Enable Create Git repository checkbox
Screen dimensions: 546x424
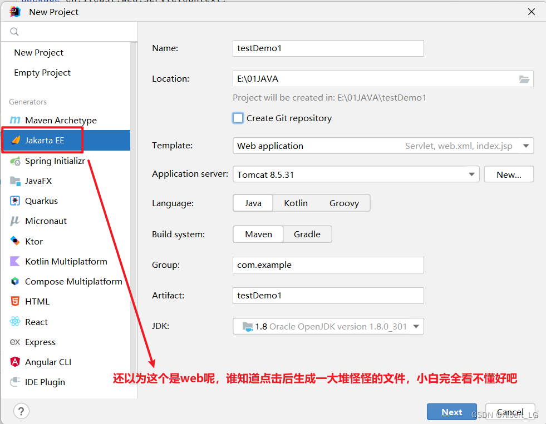238,118
